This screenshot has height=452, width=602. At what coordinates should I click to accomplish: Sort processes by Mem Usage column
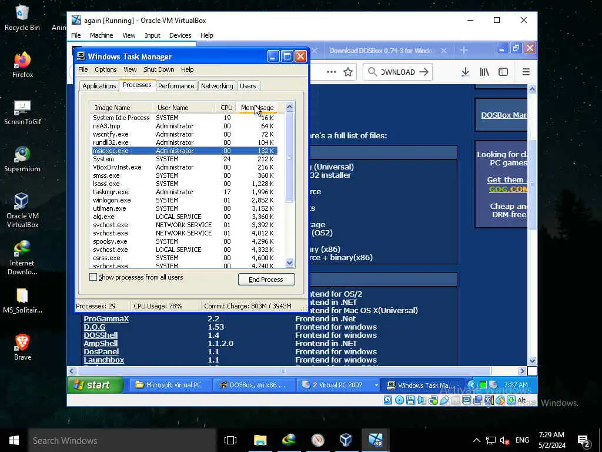257,108
